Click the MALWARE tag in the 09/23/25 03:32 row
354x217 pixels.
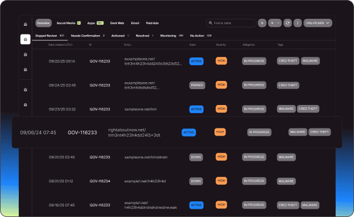(x=286, y=108)
